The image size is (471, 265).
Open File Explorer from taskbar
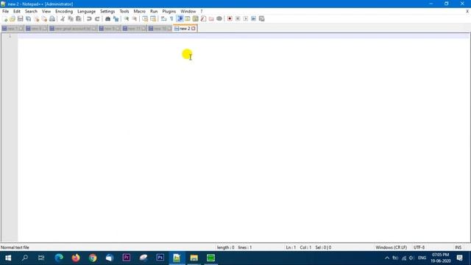coord(194,258)
